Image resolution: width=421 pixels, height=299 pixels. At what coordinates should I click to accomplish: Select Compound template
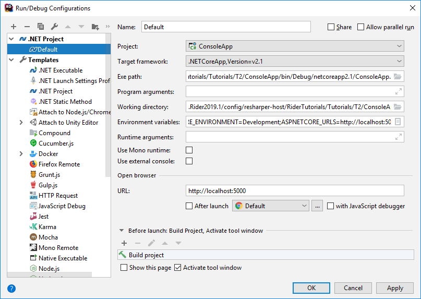[50, 133]
